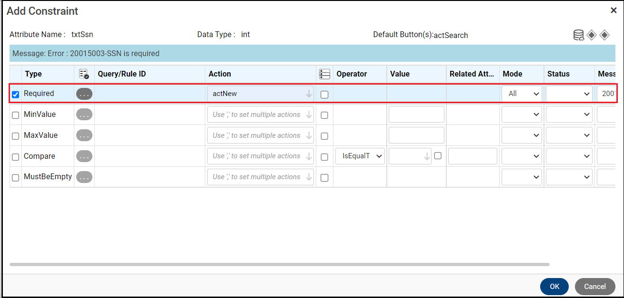Click the Action column header
This screenshot has width=624, height=298.
pos(220,74)
